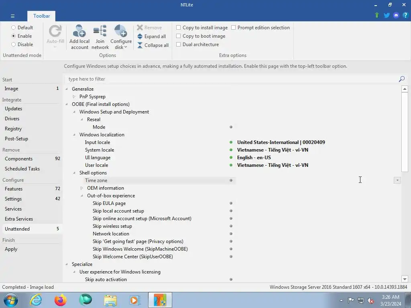This screenshot has width=411, height=308.
Task: Open the Features page
Action: coord(31,188)
